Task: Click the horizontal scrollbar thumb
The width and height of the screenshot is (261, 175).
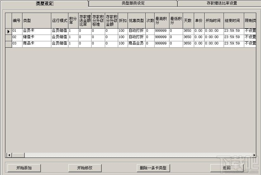Action: (x=18, y=155)
